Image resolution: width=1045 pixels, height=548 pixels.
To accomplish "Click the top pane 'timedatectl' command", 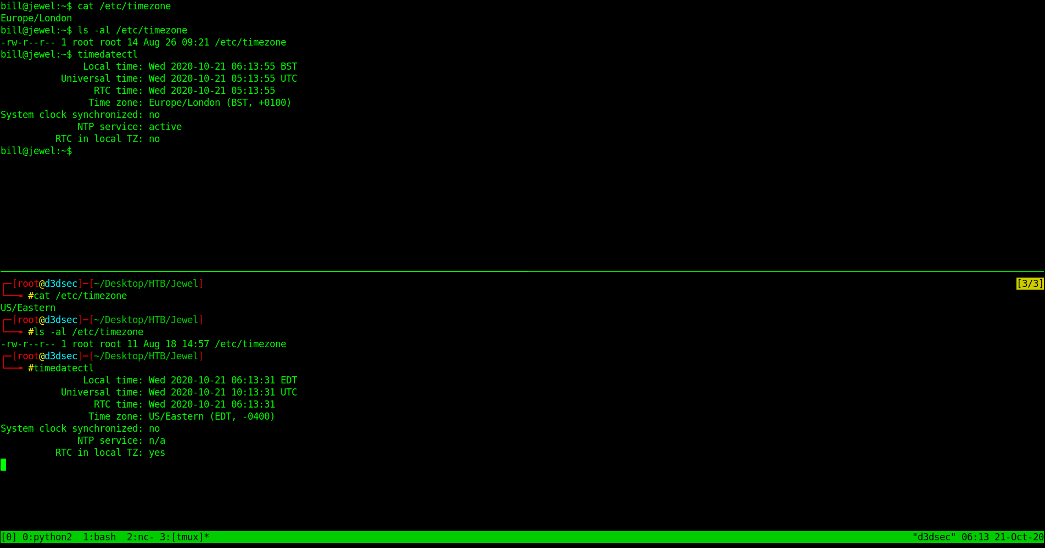I will tap(108, 54).
